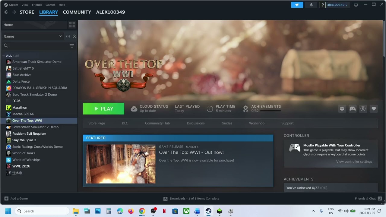The height and width of the screenshot is (217, 386).
Task: Click the Downloads icon in bottom bar
Action: [x=165, y=199]
